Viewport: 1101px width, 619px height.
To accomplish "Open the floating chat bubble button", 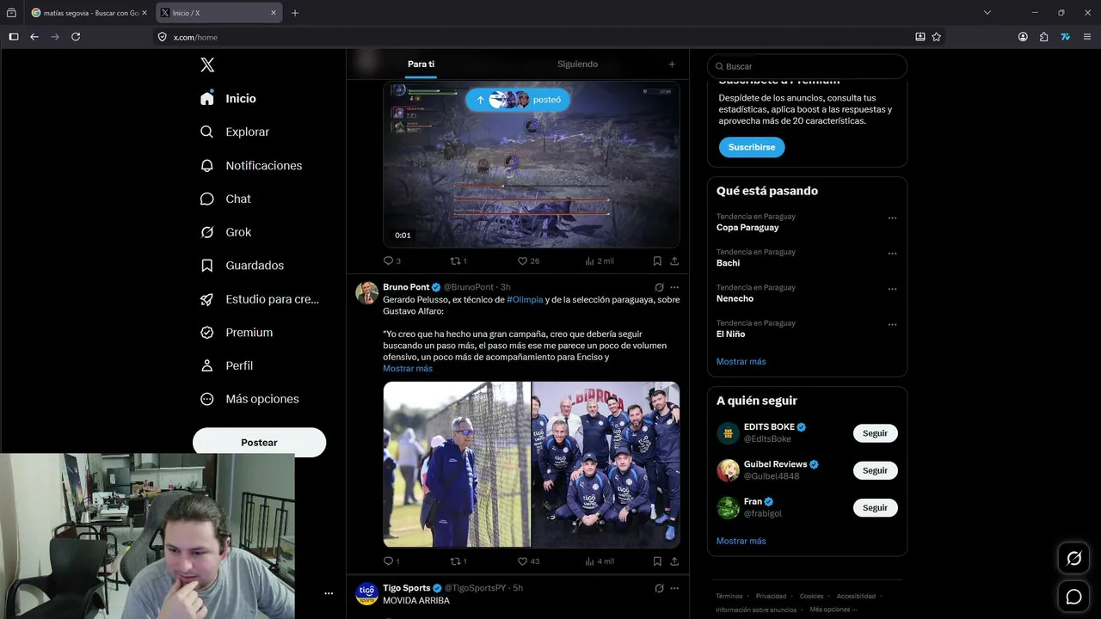I will click(x=1074, y=597).
